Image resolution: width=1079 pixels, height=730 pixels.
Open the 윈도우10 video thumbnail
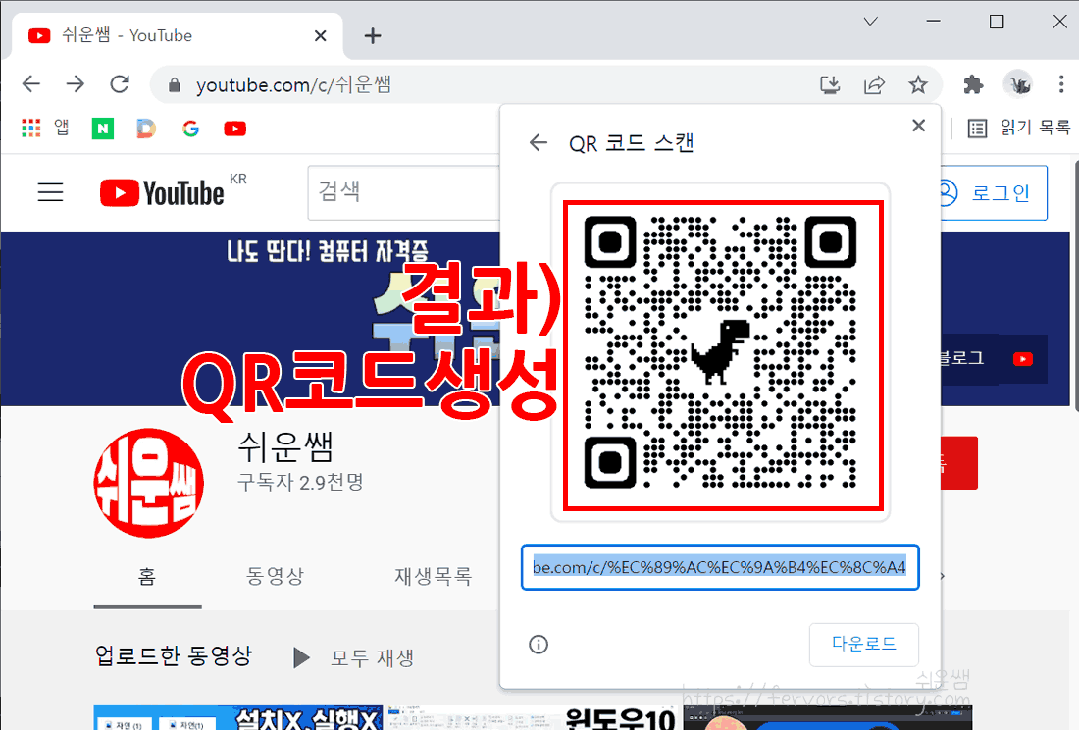pyautogui.click(x=534, y=717)
